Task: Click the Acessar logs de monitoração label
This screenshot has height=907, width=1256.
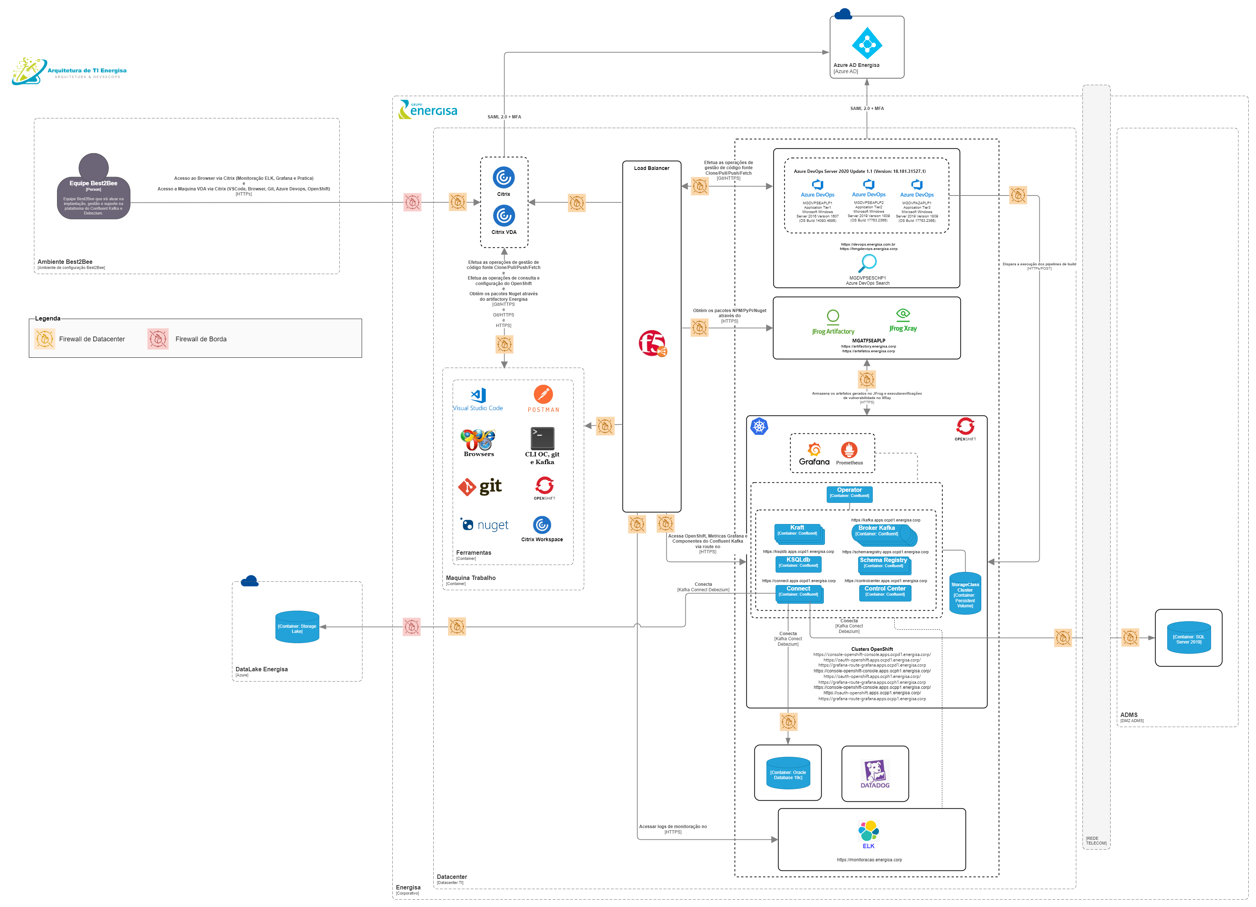Action: [x=673, y=826]
